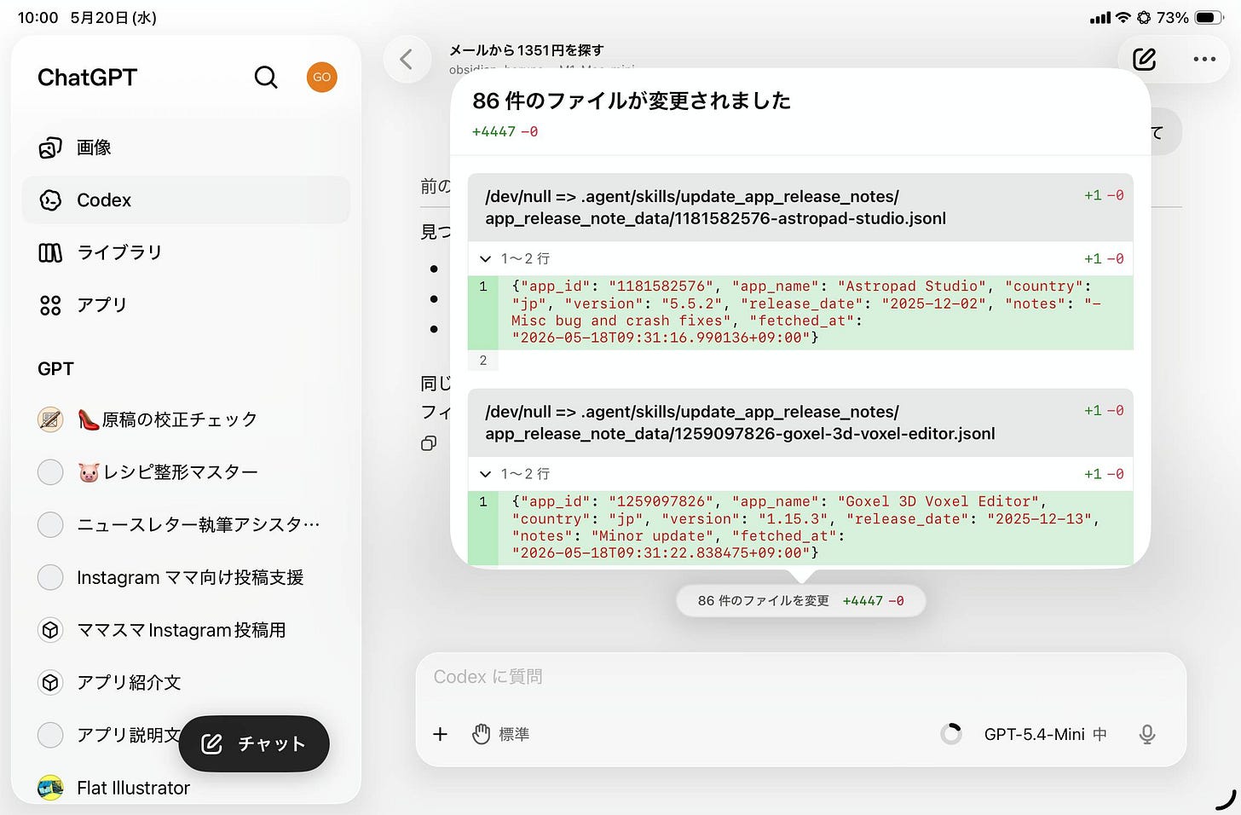The image size is (1241, 815).
Task: Click the +4447 −0 summary in popup header
Action: click(x=505, y=132)
